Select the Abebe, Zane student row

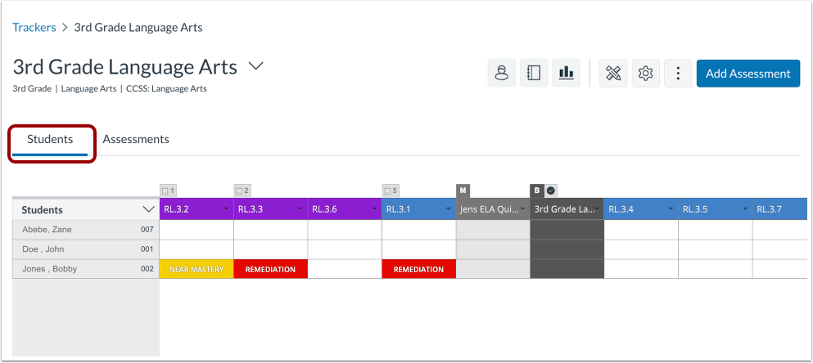pyautogui.click(x=86, y=230)
